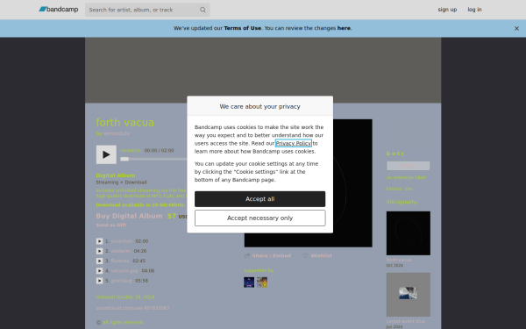Screen dimensions: 526x329
Task: Play track 3 lasting 02:45
Action: 100,261
